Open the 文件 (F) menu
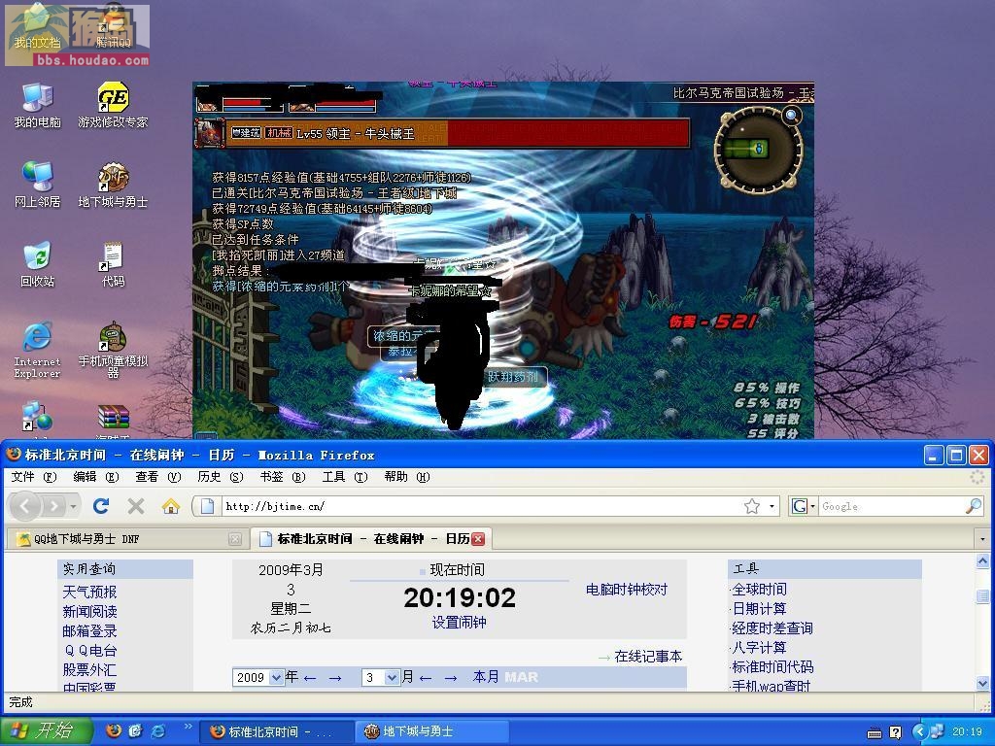The height and width of the screenshot is (746, 995). (x=34, y=476)
